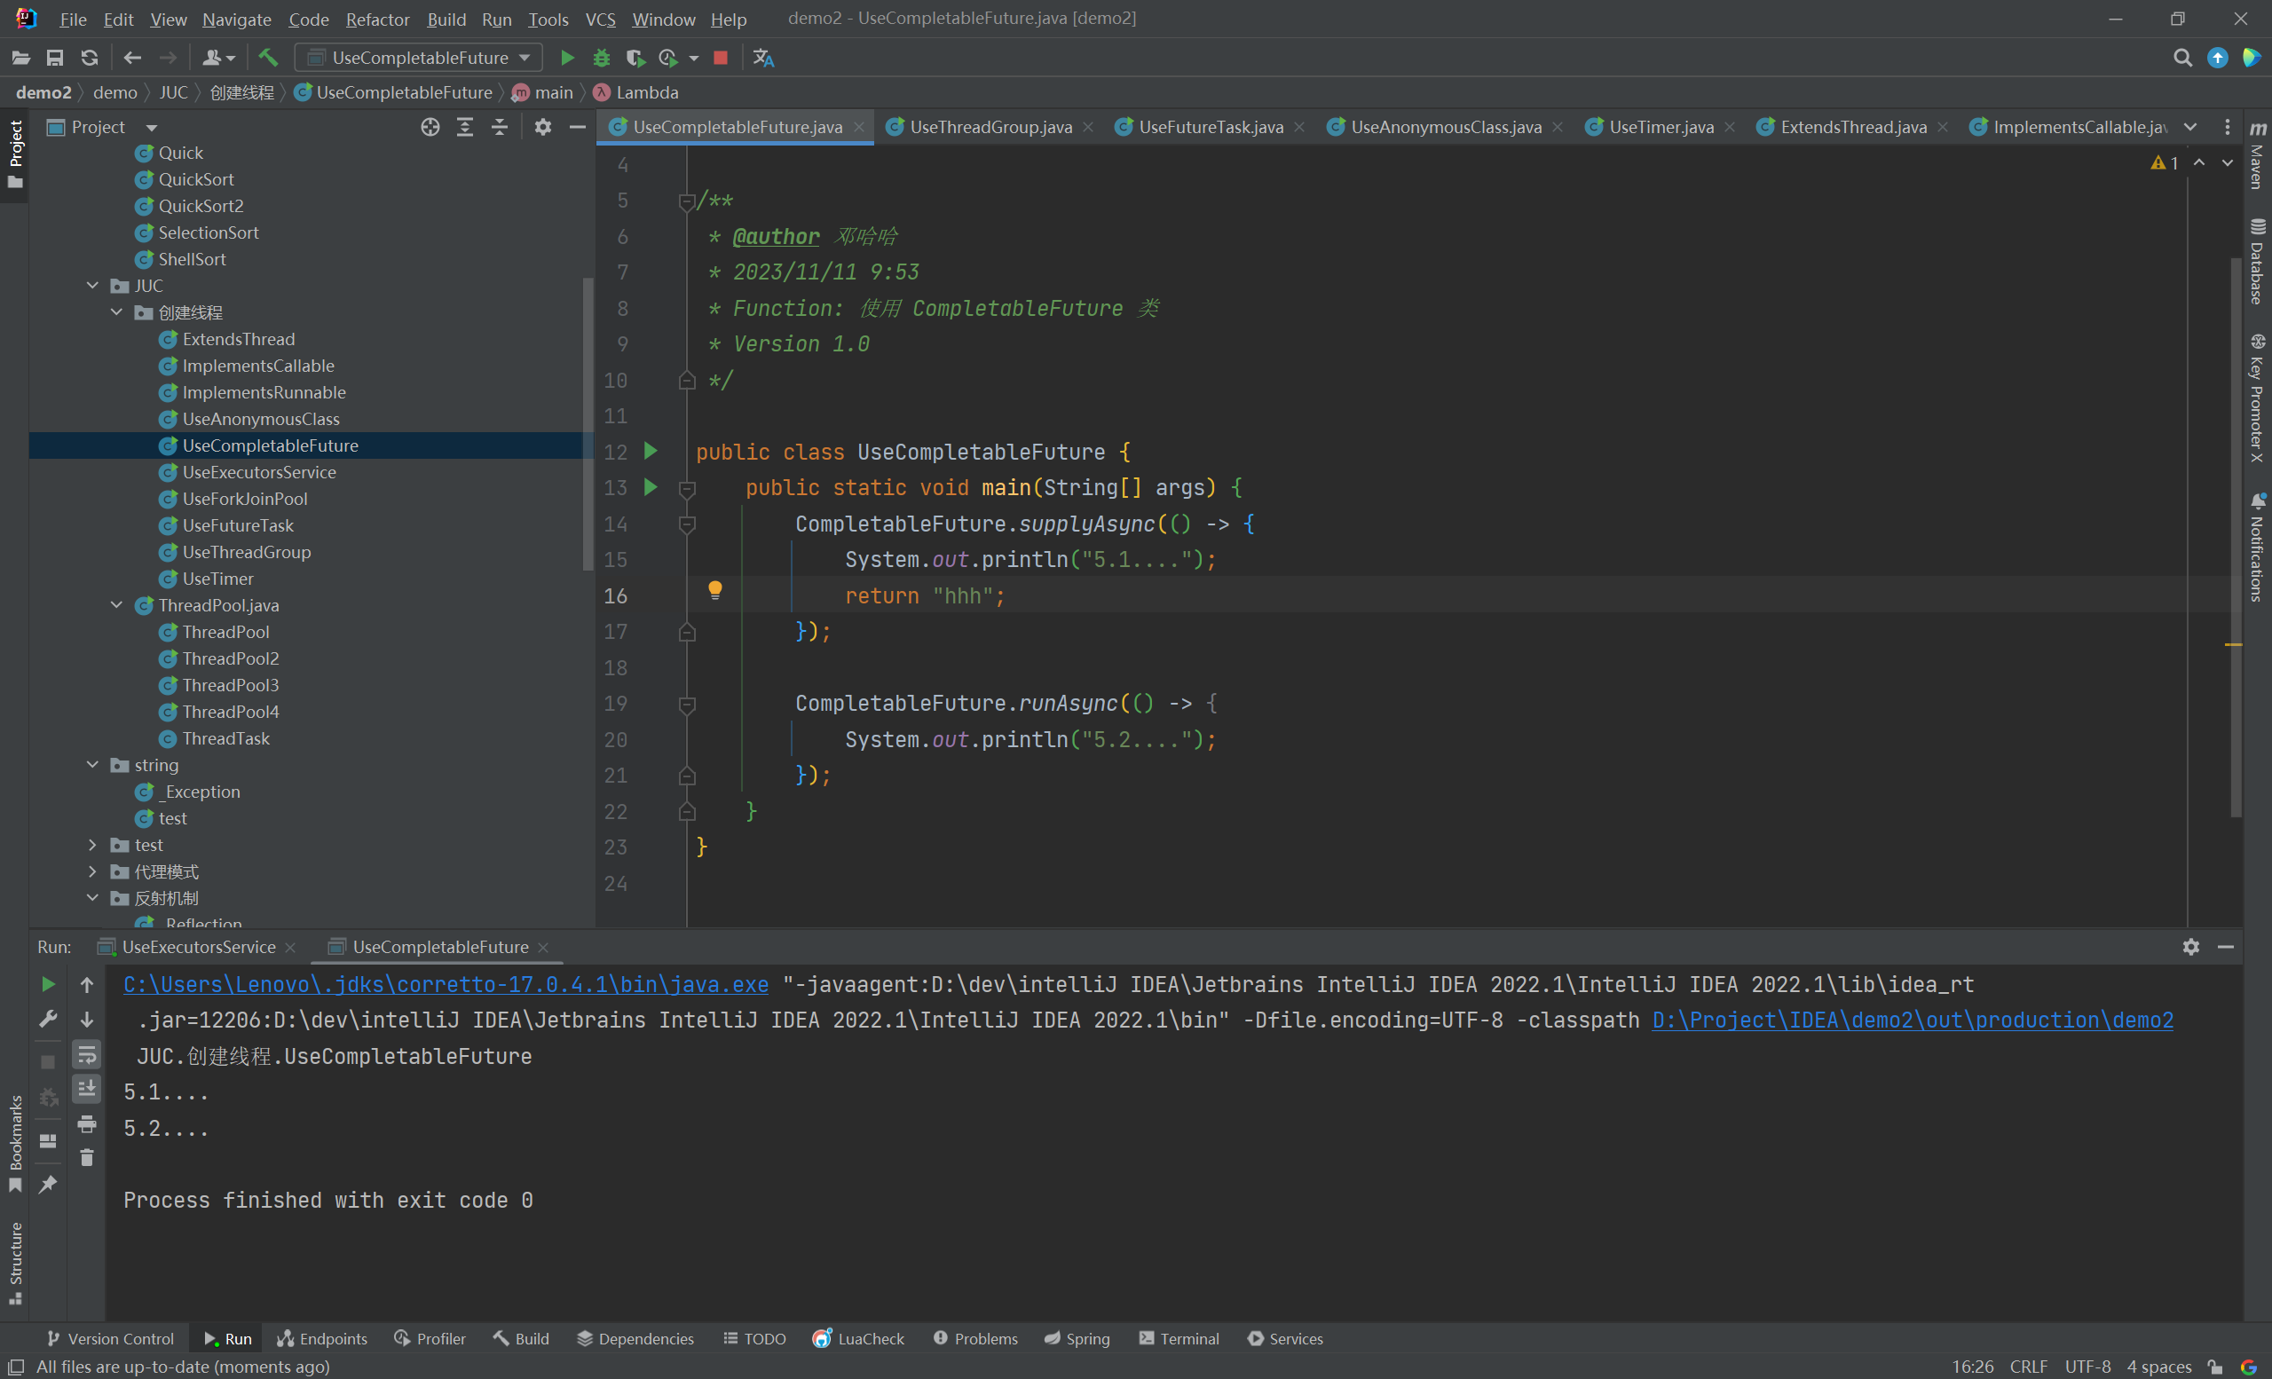
Task: Collapse the string folder
Action: tap(92, 765)
